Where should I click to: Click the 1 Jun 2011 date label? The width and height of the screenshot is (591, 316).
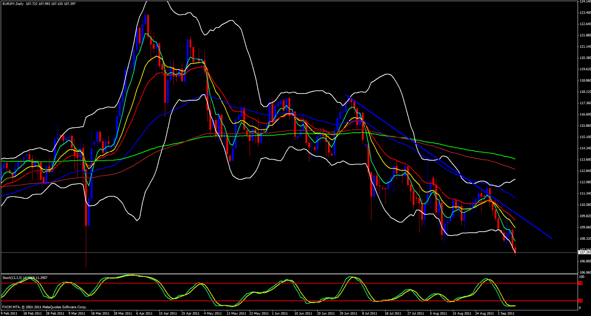pyautogui.click(x=280, y=313)
